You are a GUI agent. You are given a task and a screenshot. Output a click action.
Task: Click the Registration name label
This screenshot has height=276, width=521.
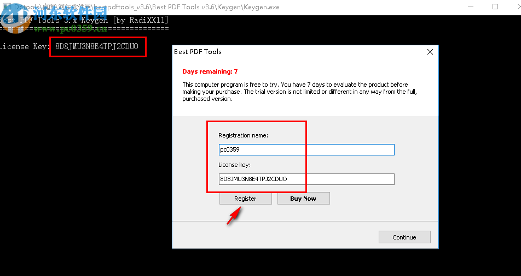coord(243,135)
